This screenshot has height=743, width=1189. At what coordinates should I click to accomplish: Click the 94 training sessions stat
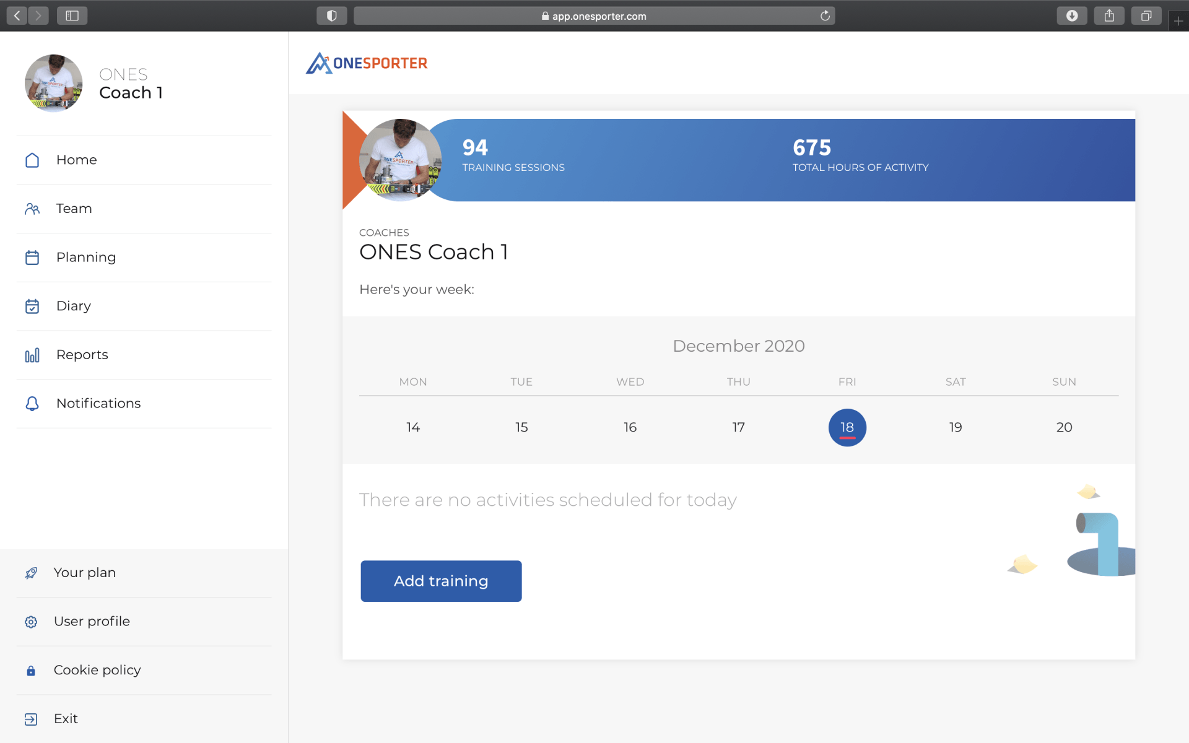point(513,155)
